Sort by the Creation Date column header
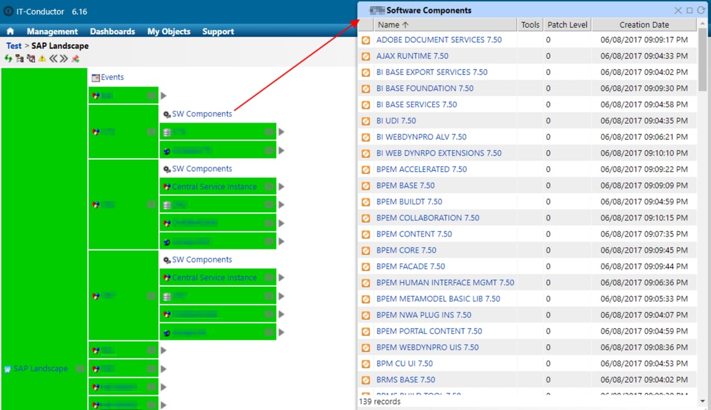The height and width of the screenshot is (410, 711). click(x=644, y=25)
